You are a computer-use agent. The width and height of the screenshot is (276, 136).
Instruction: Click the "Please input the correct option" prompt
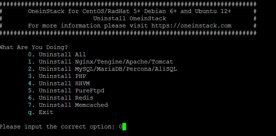57,127
